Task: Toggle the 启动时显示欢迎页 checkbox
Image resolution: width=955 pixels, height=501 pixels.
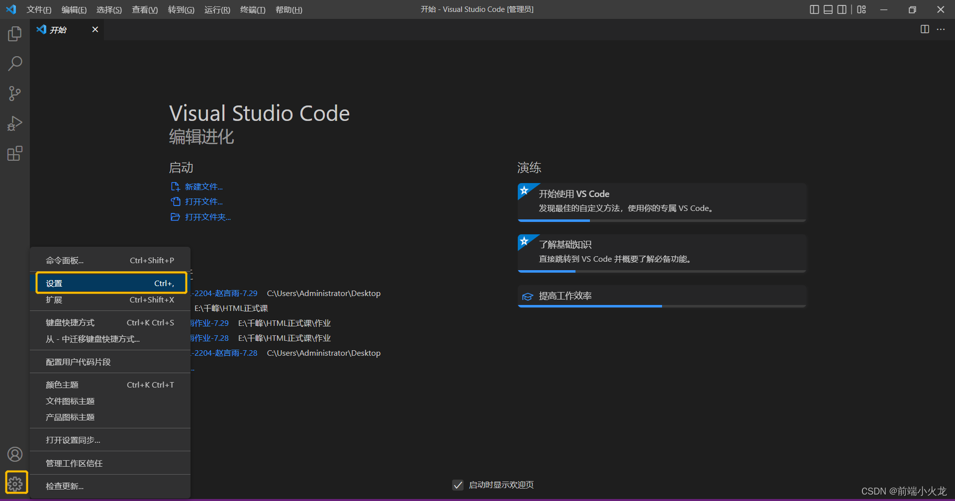Action: tap(458, 485)
